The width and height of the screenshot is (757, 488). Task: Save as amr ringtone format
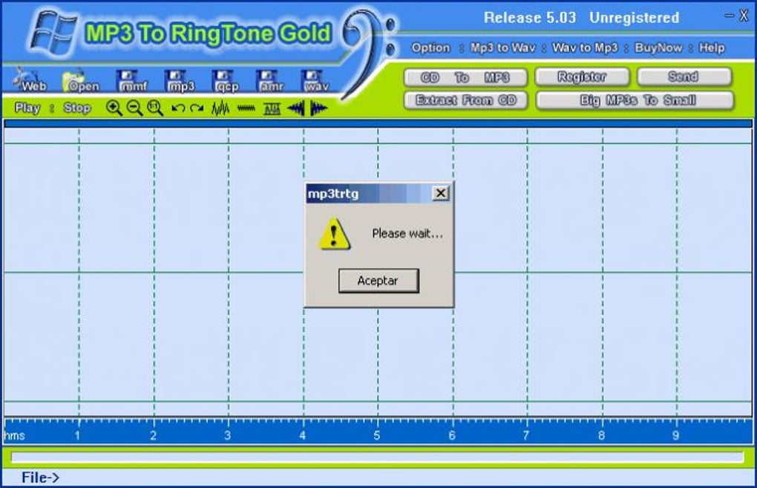pos(271,81)
